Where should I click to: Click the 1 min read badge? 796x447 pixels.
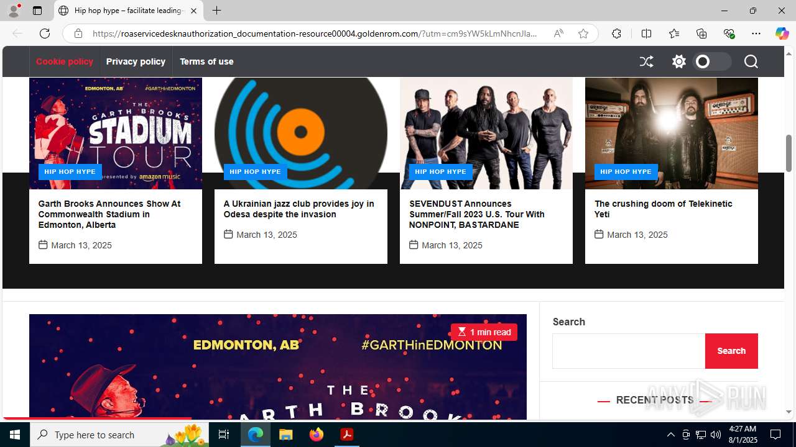click(484, 332)
